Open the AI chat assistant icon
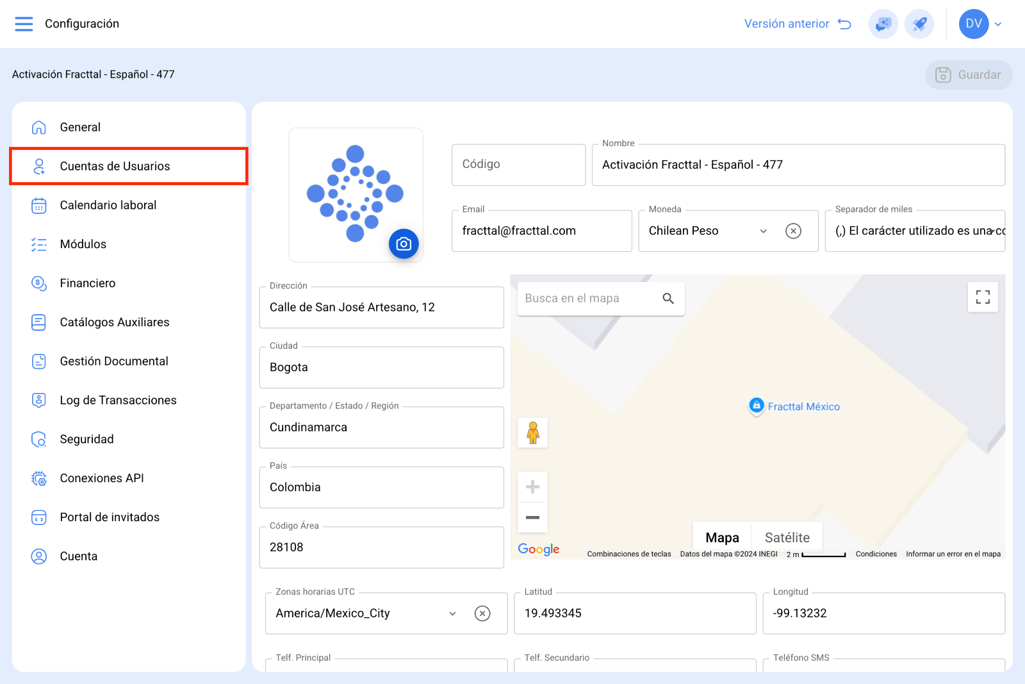 coord(883,24)
